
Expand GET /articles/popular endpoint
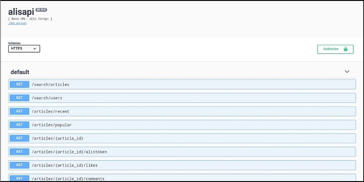pos(51,125)
